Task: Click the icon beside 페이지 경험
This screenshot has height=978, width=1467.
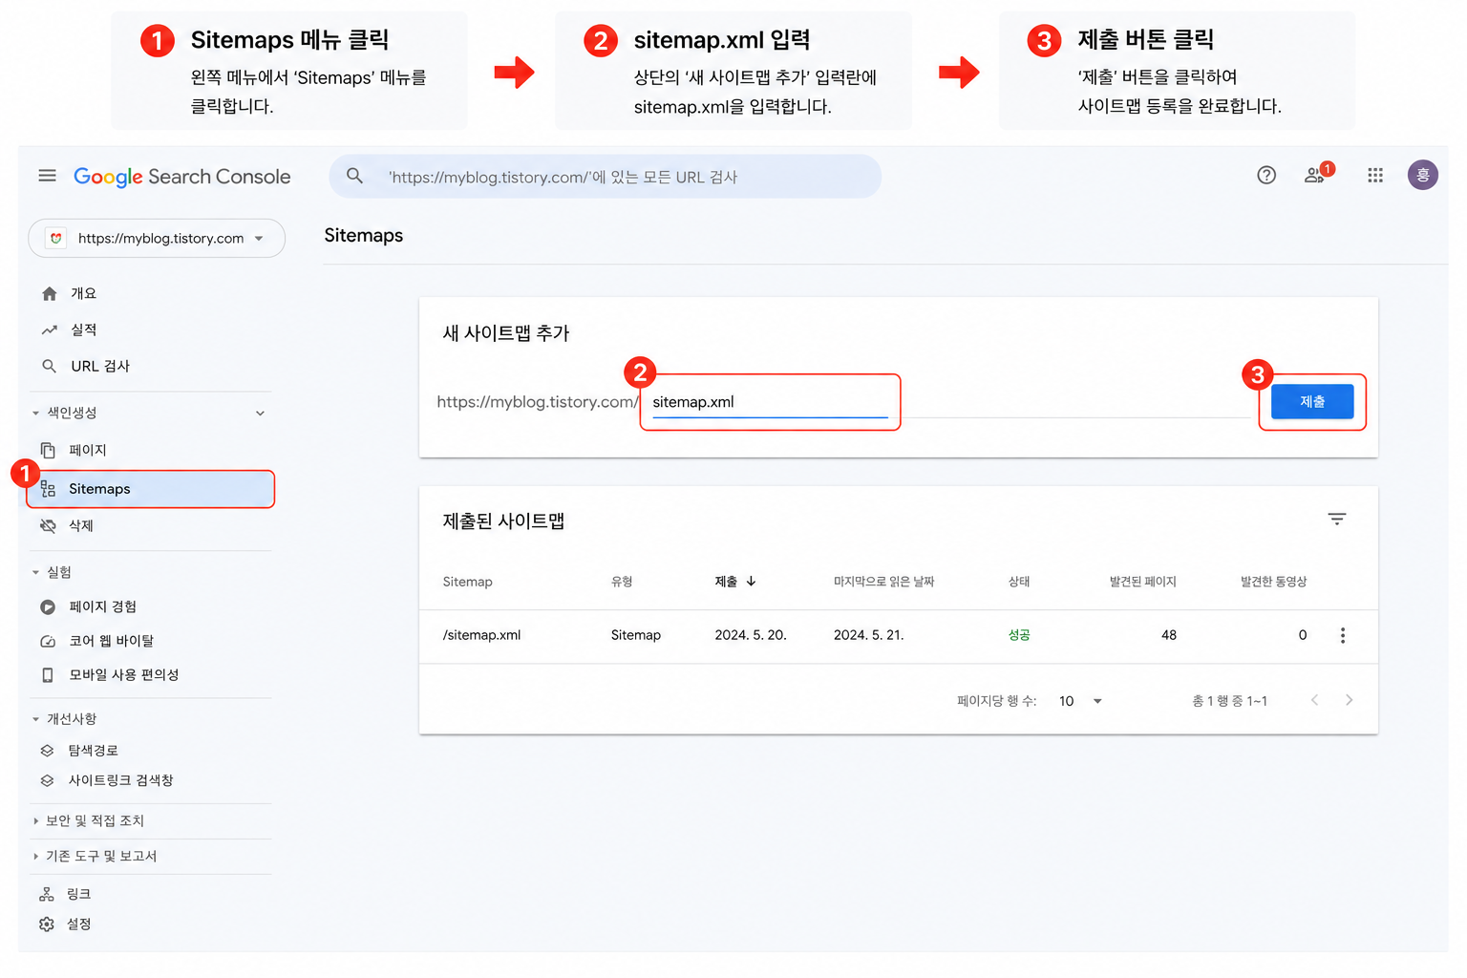Action: (48, 607)
